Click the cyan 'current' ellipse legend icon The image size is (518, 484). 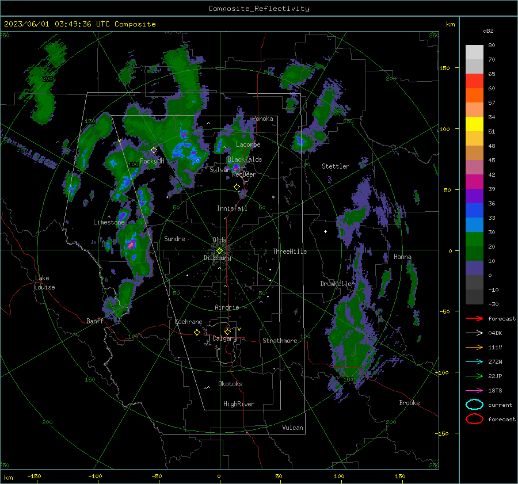pos(474,405)
